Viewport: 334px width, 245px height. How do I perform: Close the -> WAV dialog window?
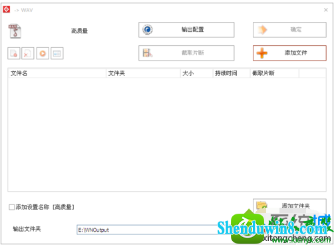[325, 10]
